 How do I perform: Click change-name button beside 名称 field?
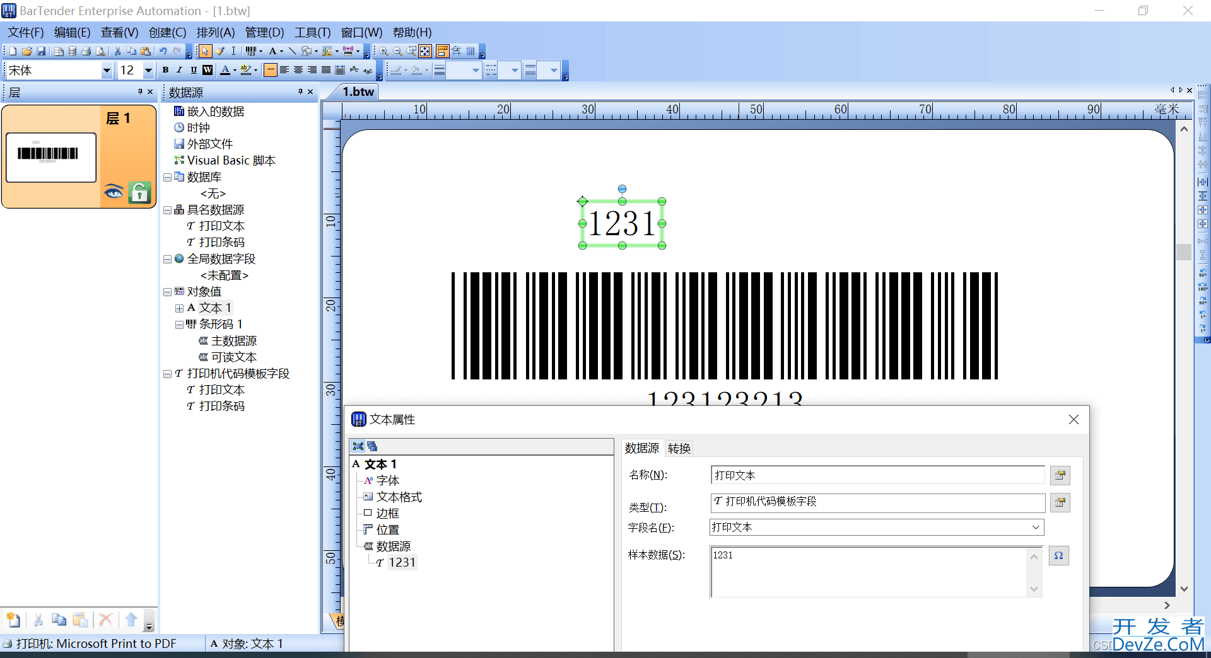coord(1060,475)
